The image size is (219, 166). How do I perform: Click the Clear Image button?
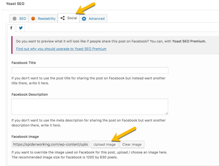132,144
